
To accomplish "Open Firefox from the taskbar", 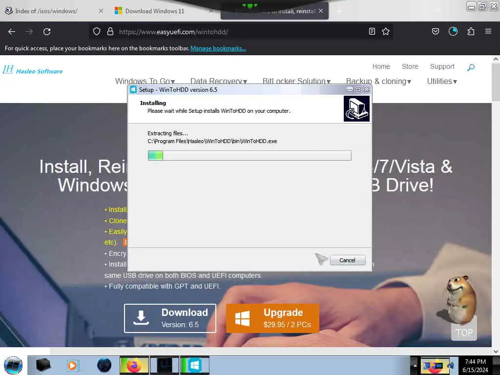I will (x=134, y=365).
